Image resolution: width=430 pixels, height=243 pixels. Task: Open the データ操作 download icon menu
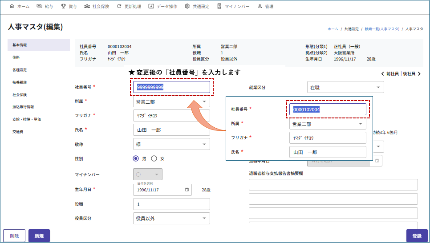151,6
